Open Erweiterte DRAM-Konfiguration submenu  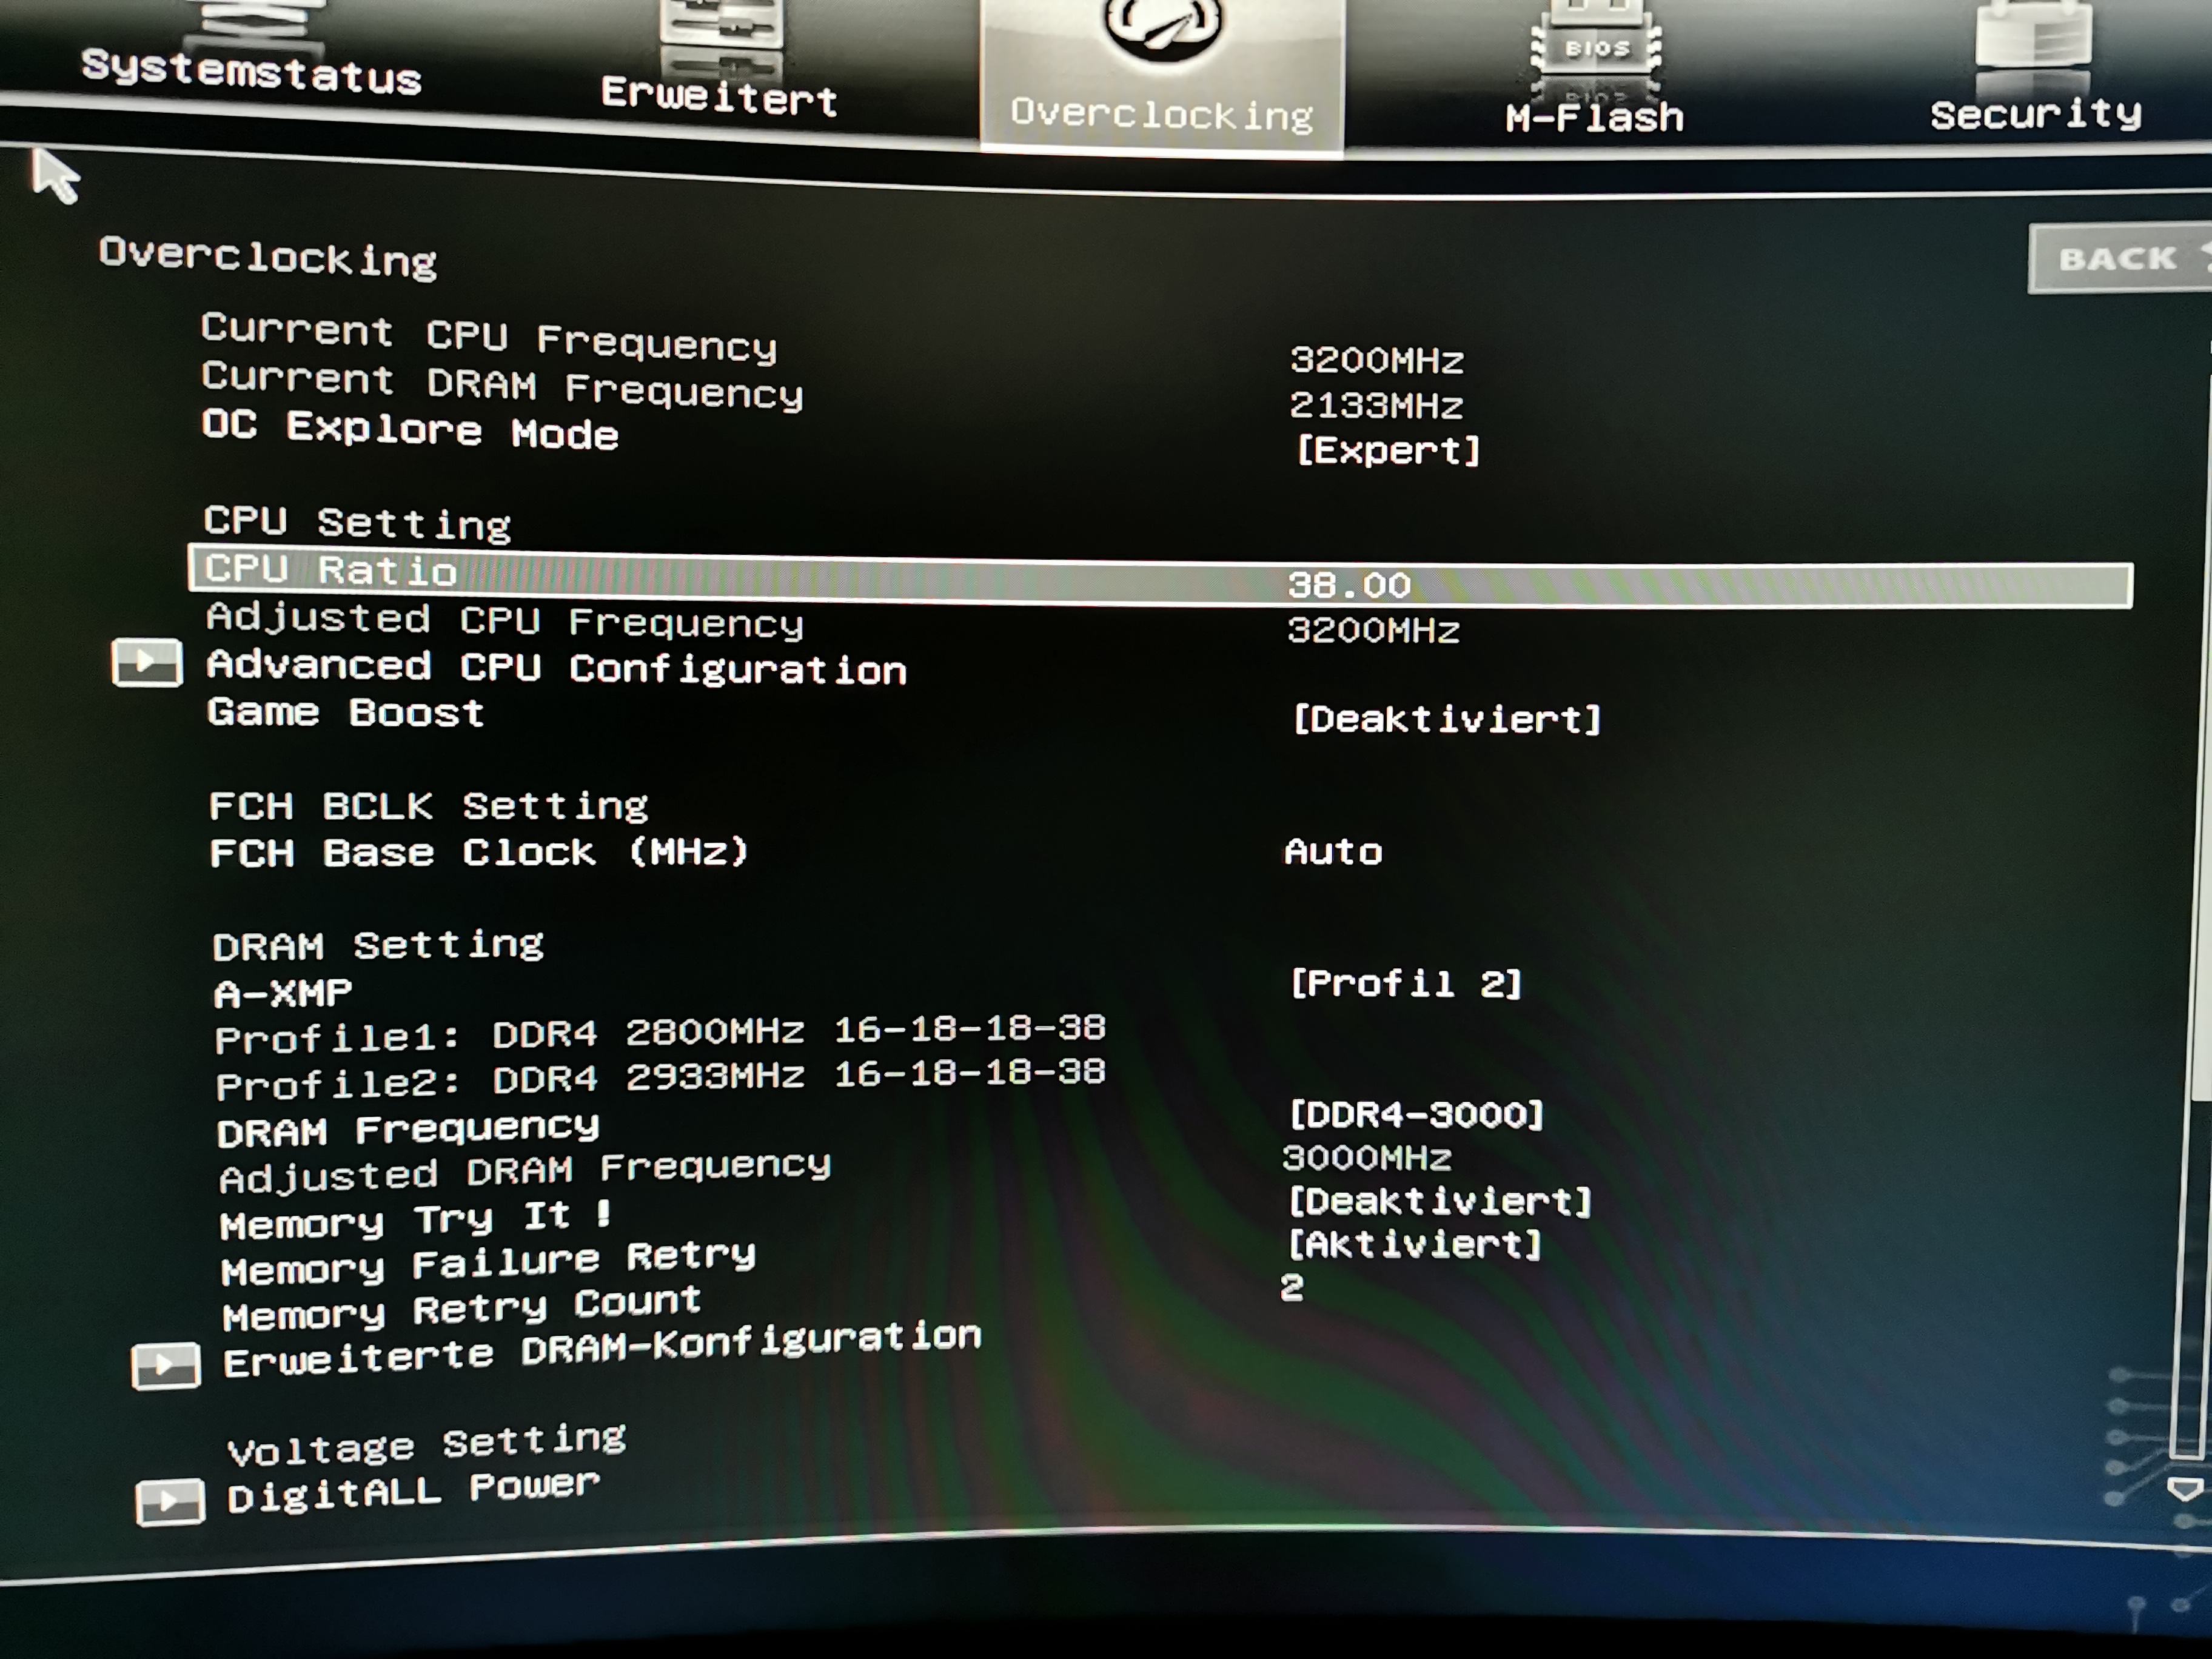pos(602,1350)
